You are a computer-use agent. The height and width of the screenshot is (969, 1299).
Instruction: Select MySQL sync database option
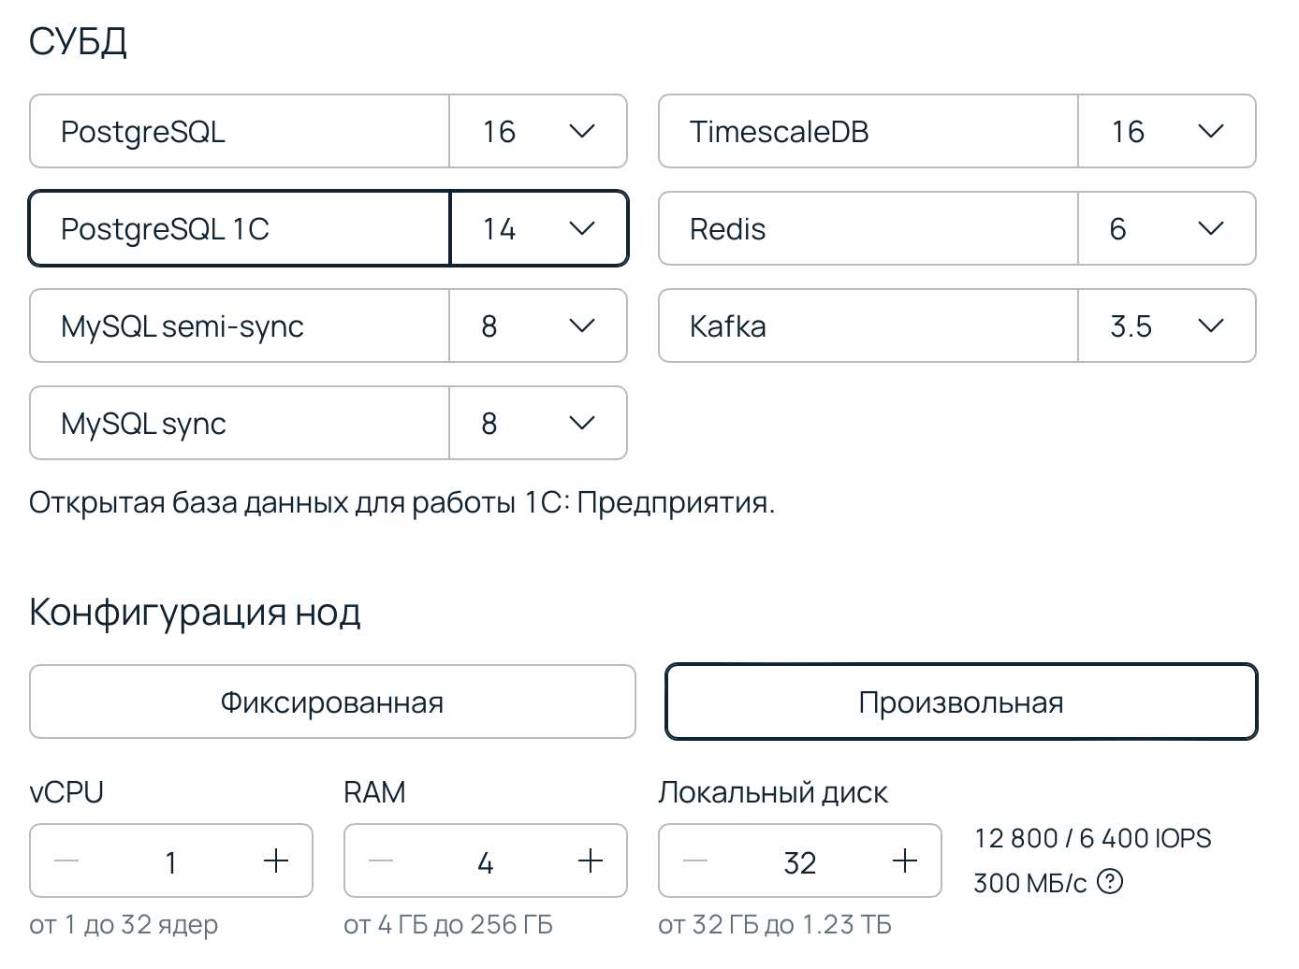pos(240,423)
